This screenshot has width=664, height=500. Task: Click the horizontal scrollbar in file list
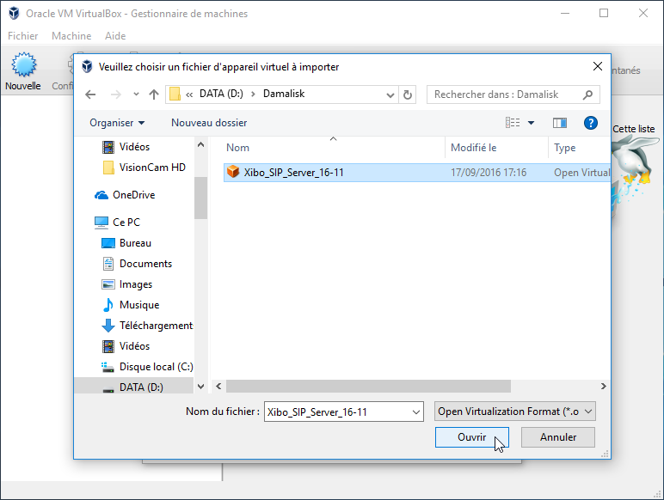click(368, 387)
